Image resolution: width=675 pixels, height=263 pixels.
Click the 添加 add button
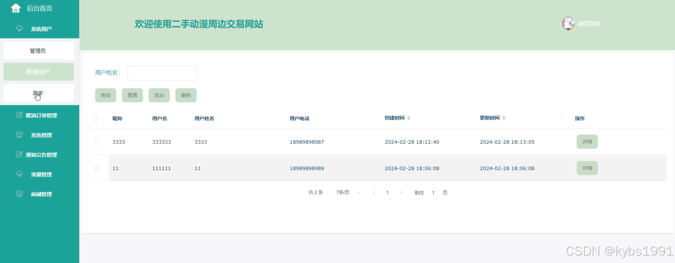[159, 95]
